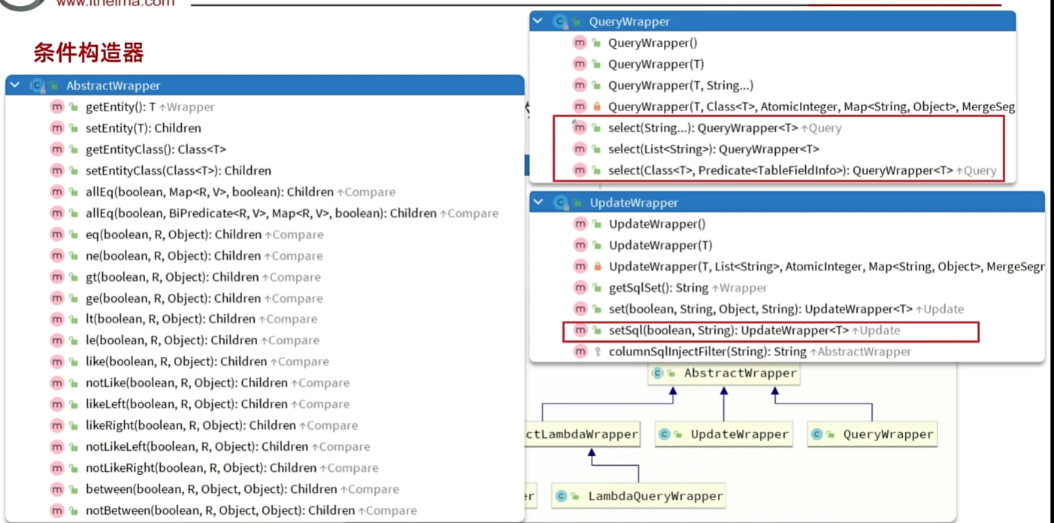Click the AbstractWrapper panel title text
This screenshot has width=1054, height=523.
(113, 86)
